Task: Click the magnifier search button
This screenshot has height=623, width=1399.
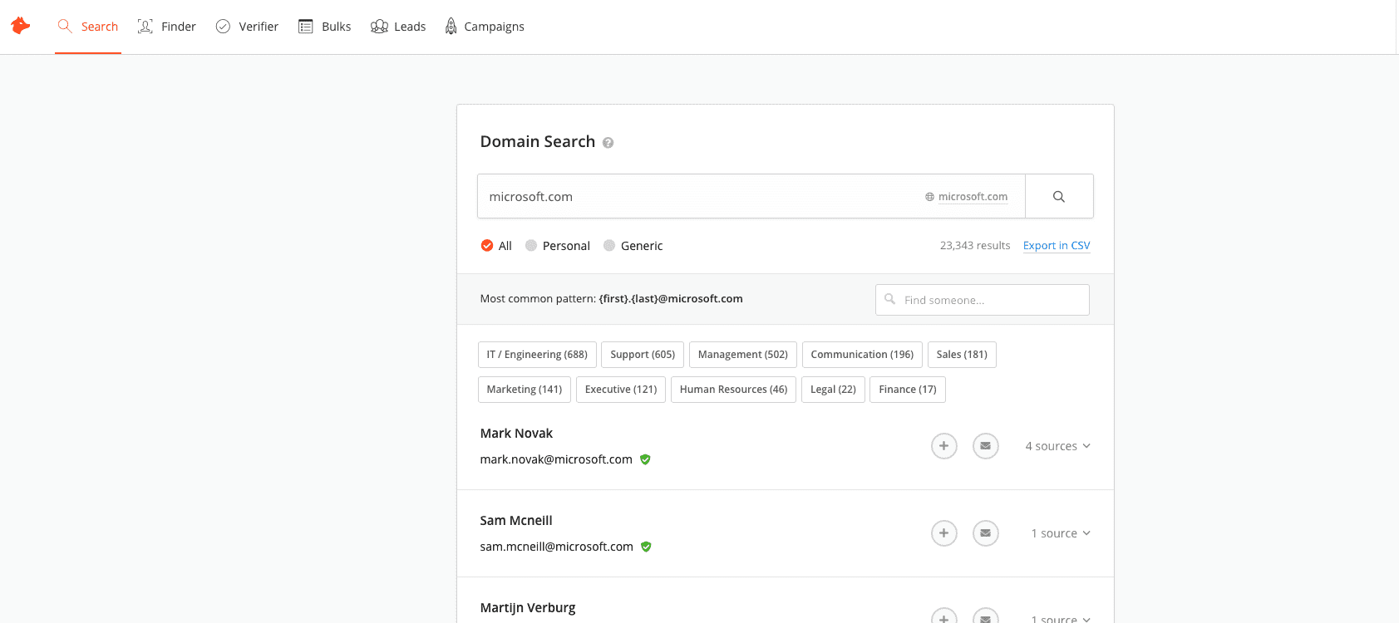Action: click(x=1059, y=197)
